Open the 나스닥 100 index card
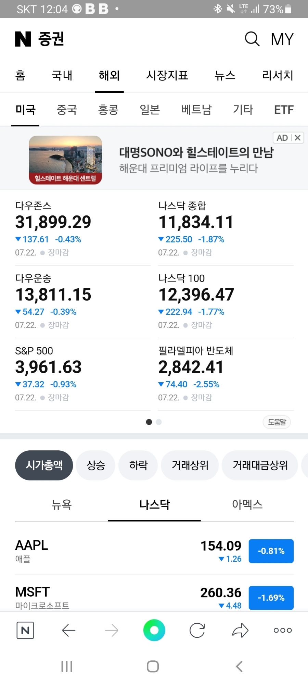Screen dimensions: 308x685 [x=226, y=302]
